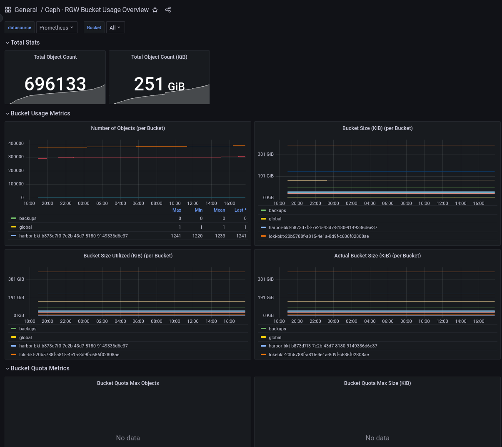Toggle backups series in Number of Objects legend
Screen dimensions: 502x447
28,218
